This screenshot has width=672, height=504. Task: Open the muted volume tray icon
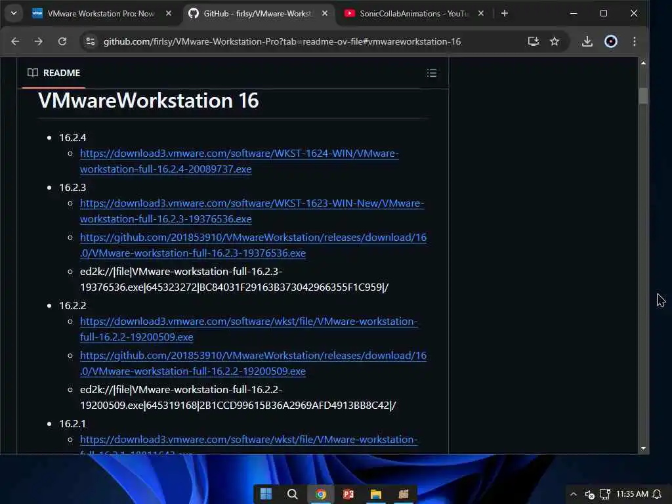pos(590,495)
